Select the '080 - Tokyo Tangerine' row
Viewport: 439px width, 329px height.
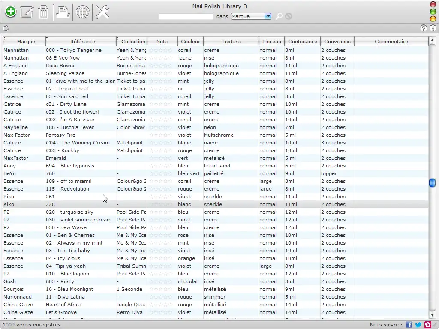(216, 50)
